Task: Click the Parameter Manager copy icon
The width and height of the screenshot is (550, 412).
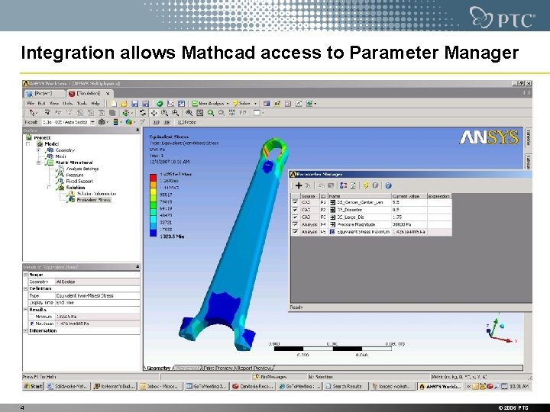Action: [322, 185]
